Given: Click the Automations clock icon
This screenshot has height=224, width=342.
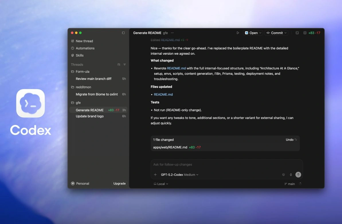Looking at the screenshot, I should point(73,48).
